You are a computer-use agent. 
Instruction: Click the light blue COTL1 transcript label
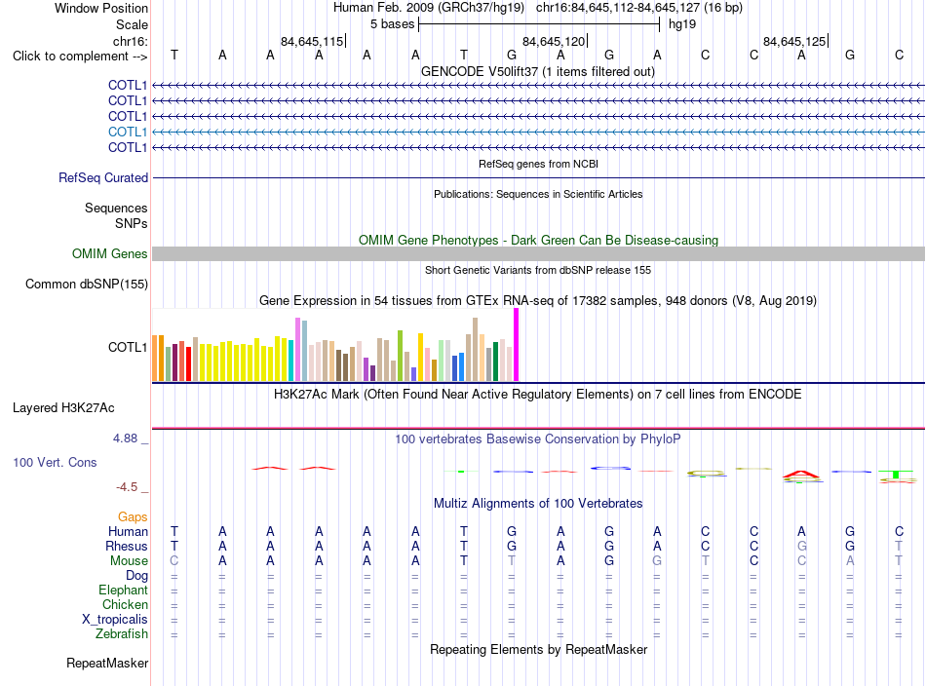(x=128, y=132)
